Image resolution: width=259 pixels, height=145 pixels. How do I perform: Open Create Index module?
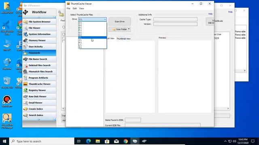pos(39,109)
